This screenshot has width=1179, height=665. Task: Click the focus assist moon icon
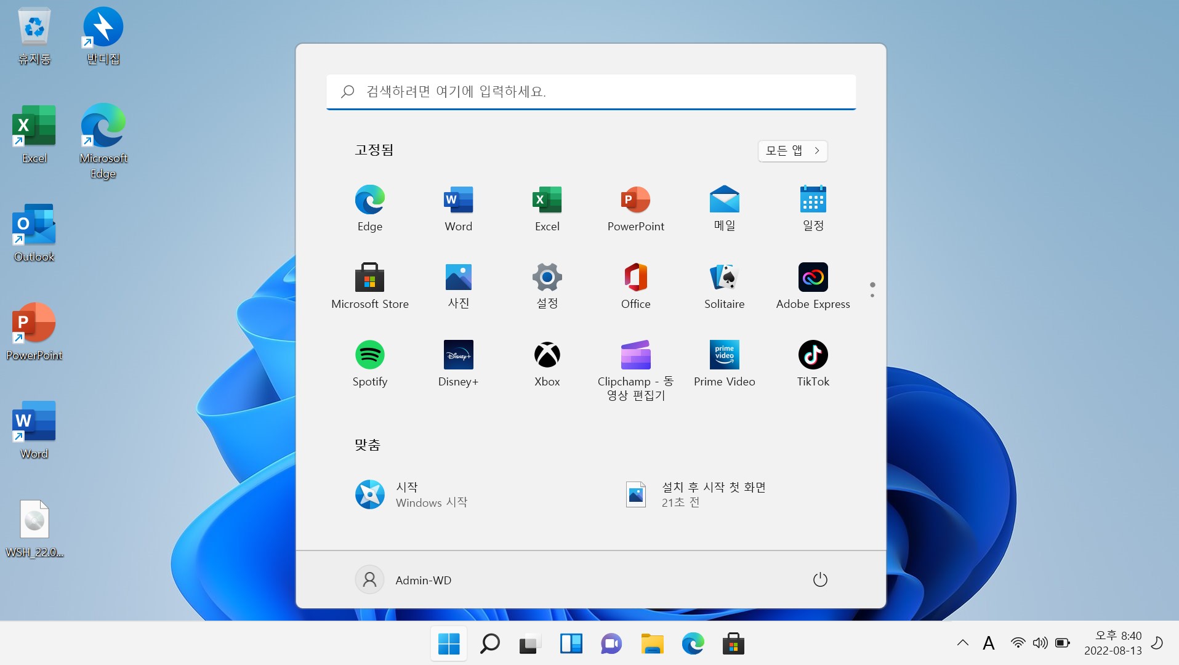(x=1157, y=643)
